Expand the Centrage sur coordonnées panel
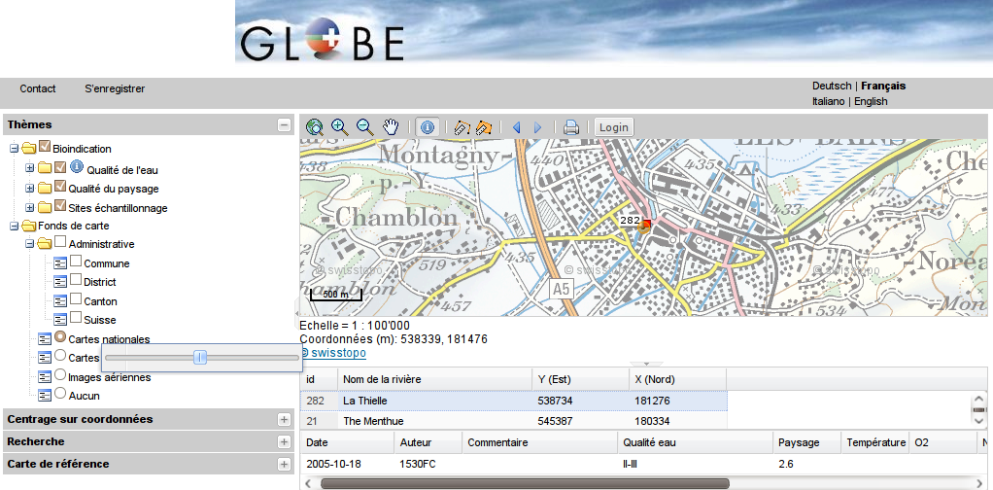 (x=284, y=420)
